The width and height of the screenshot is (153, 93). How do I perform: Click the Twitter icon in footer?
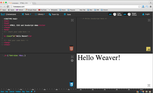click(x=32, y=91)
